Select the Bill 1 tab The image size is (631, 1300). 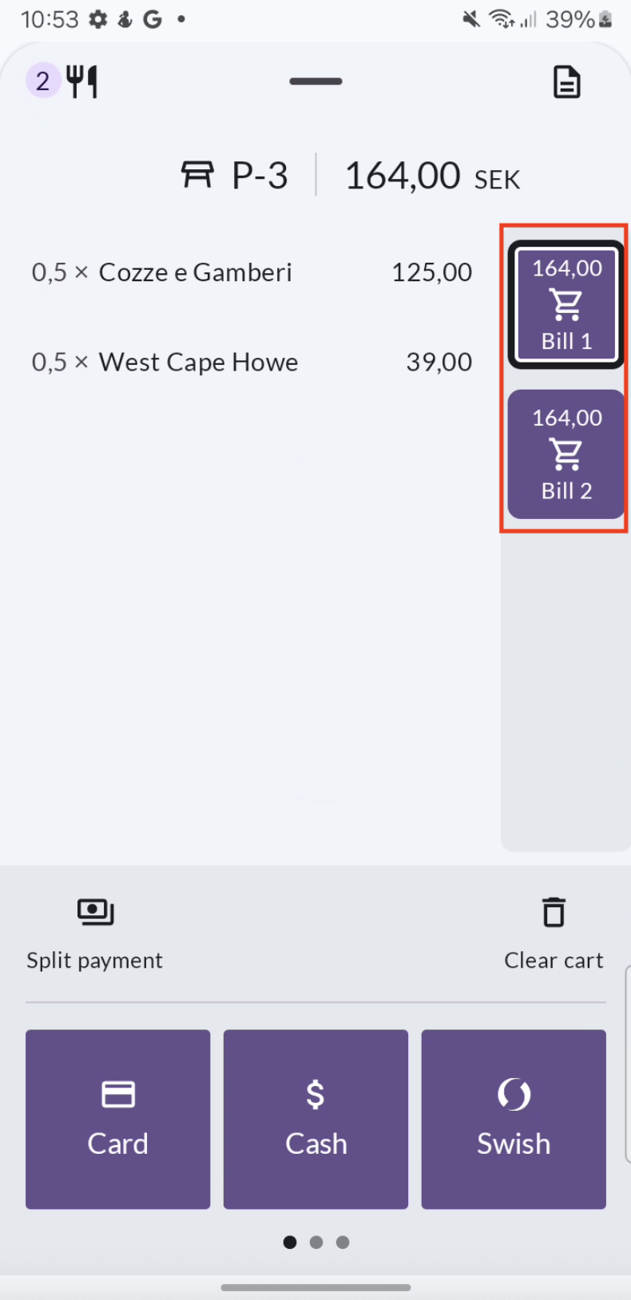(x=566, y=304)
